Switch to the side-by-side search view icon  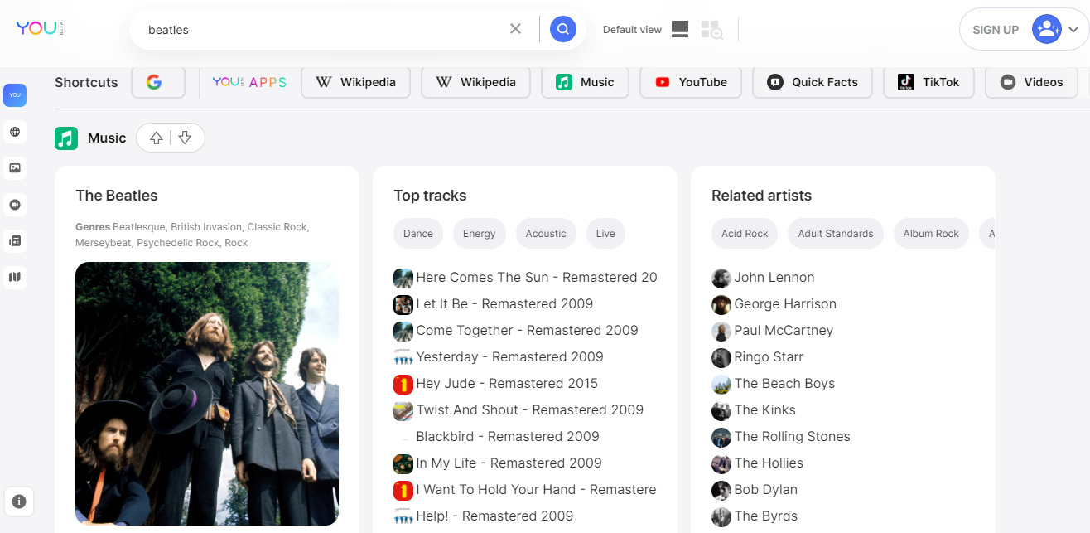(711, 30)
